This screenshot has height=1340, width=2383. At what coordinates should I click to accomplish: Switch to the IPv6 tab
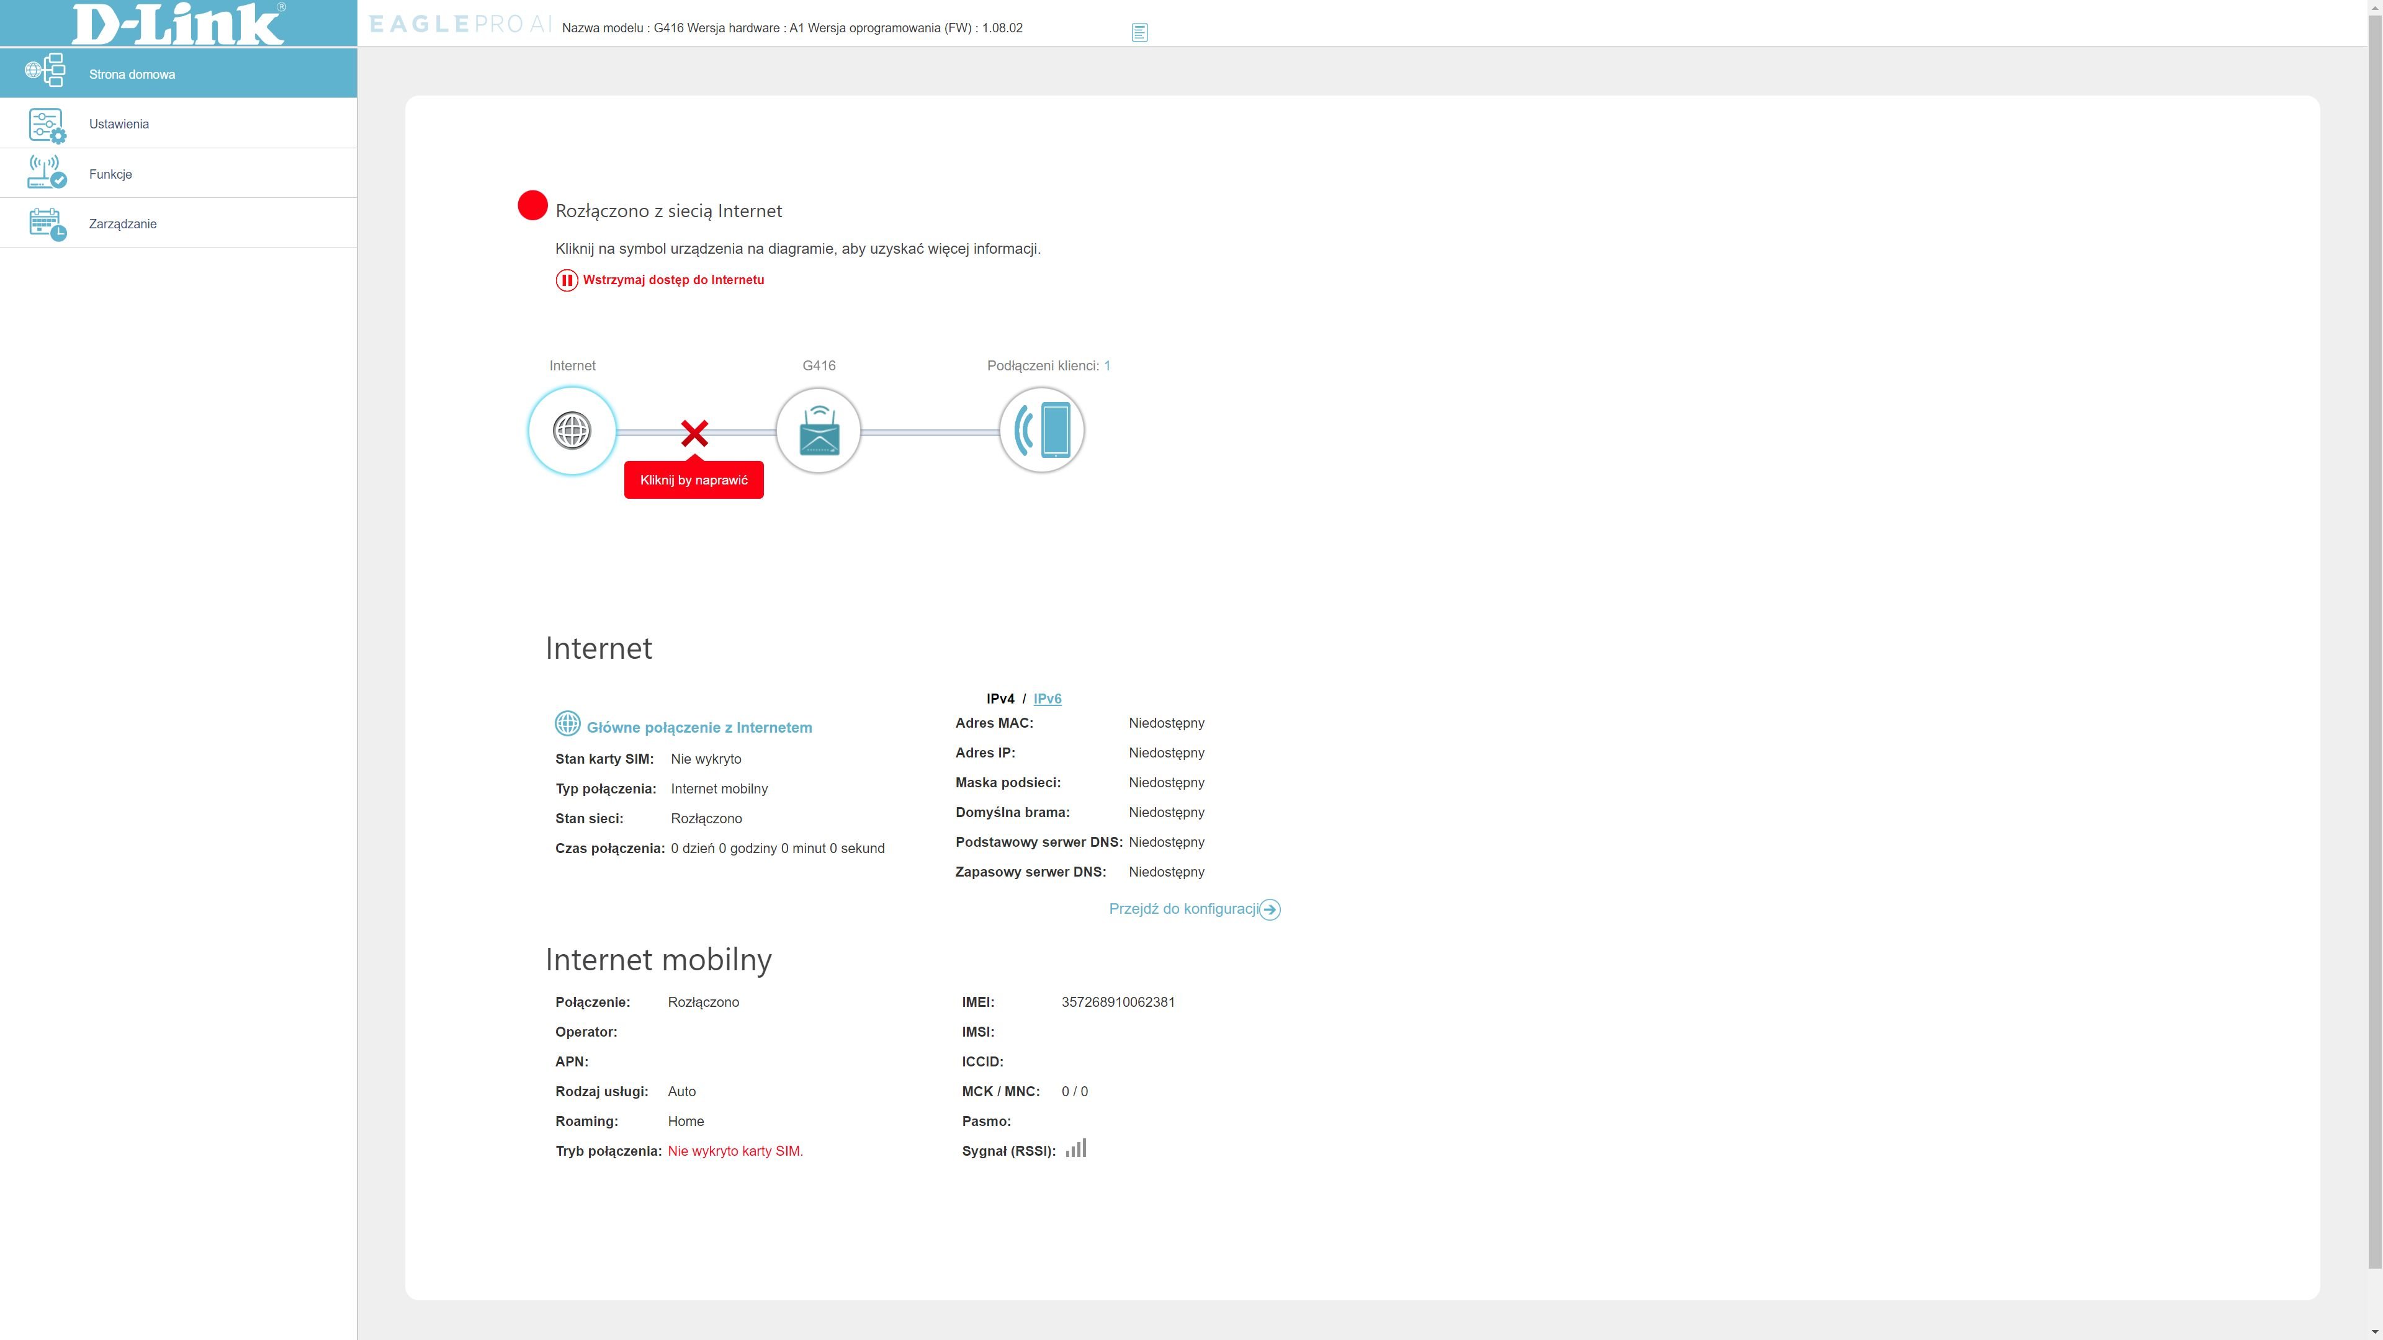[1047, 699]
